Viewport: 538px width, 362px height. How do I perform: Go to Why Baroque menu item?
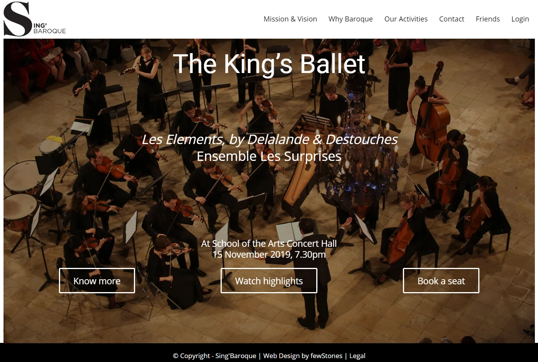coord(350,19)
